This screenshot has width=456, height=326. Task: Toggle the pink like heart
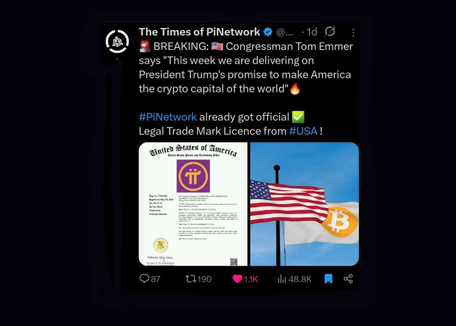point(237,279)
